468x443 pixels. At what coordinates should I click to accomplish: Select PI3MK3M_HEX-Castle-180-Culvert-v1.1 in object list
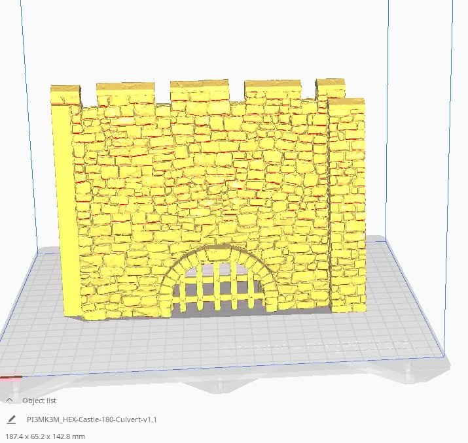point(92,419)
